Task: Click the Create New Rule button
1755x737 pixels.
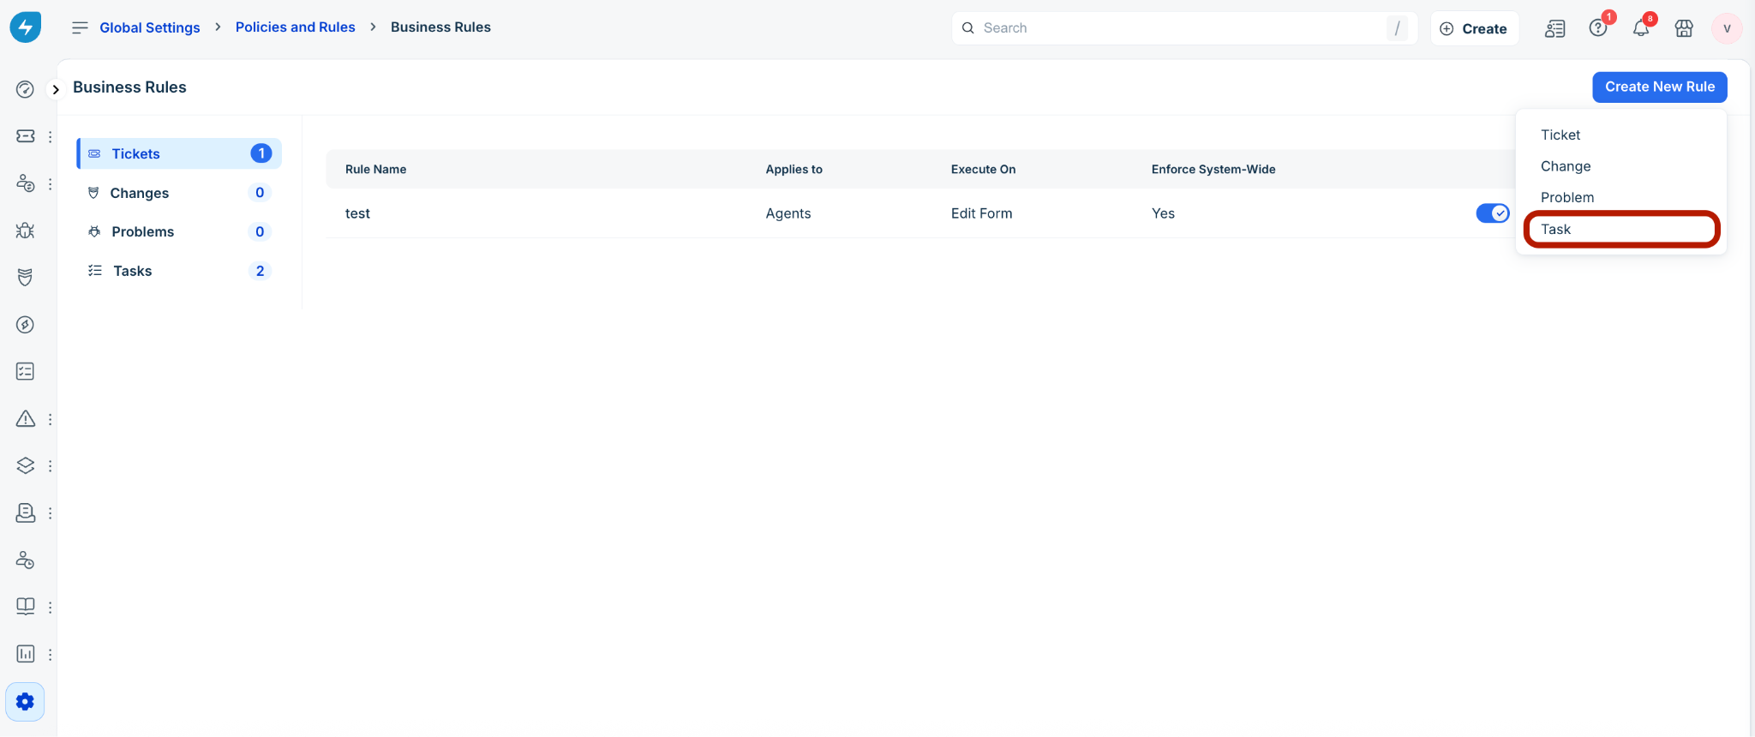Action: [x=1659, y=87]
